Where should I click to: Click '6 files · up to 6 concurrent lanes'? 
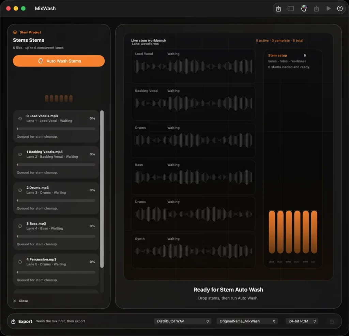click(38, 48)
